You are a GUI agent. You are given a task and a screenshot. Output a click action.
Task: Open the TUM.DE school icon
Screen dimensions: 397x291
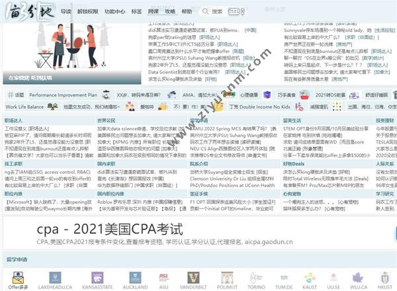[284, 278]
